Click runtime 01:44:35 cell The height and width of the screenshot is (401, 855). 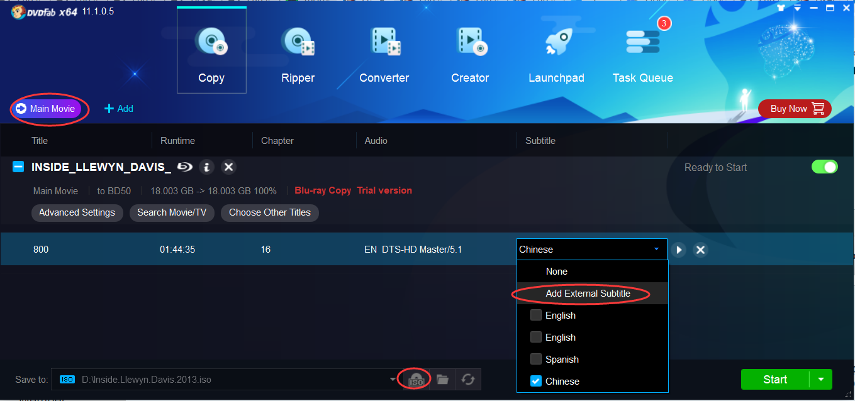[177, 250]
